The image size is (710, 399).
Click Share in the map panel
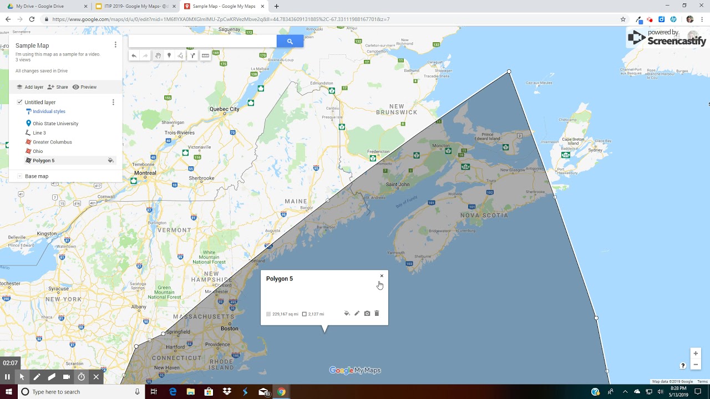(58, 87)
